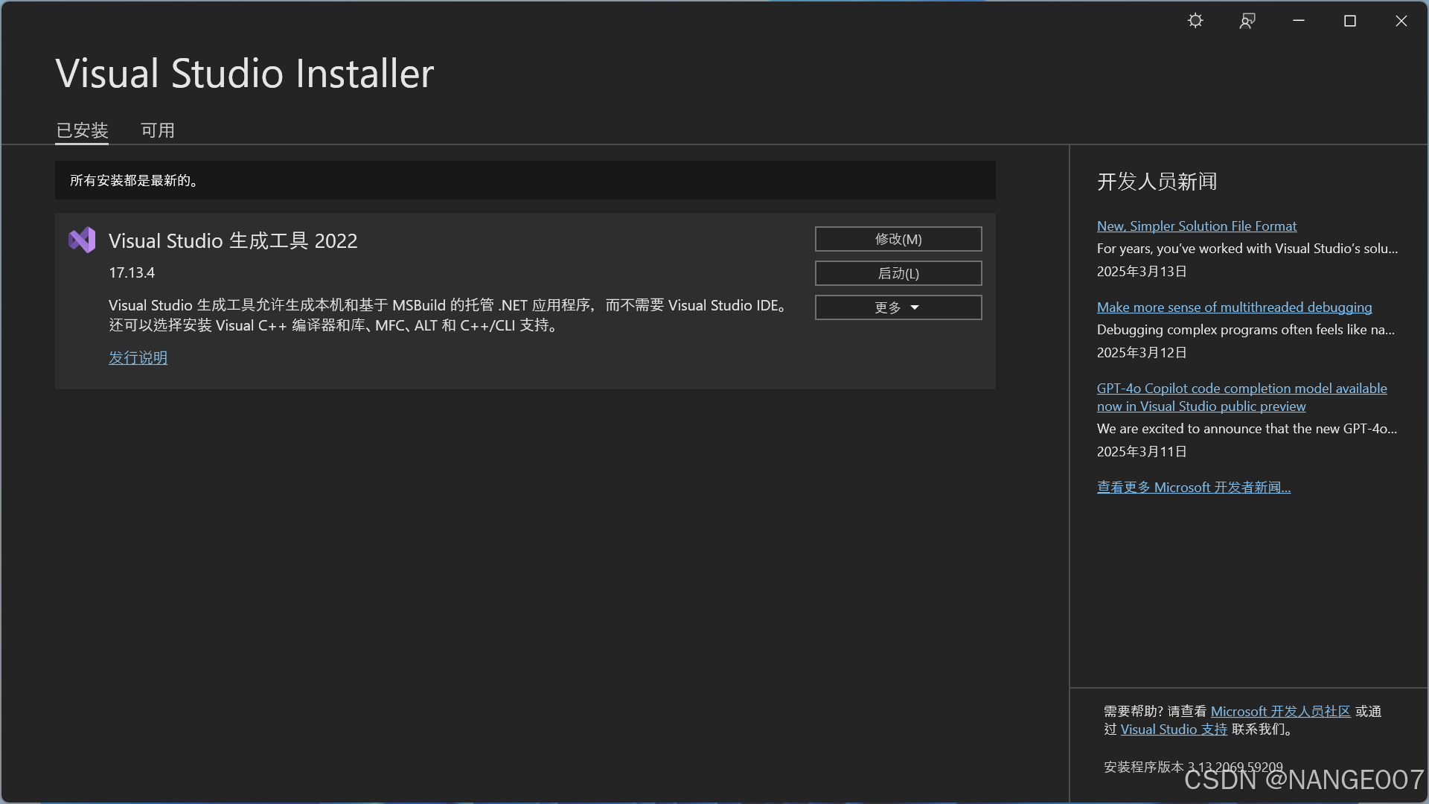Open GPT-4o Copilot code completion news link

pos(1241,397)
